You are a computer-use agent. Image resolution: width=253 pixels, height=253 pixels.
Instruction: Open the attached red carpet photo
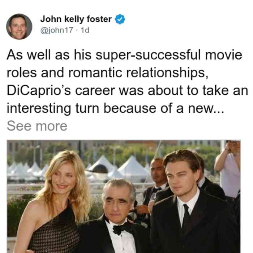click(x=124, y=197)
